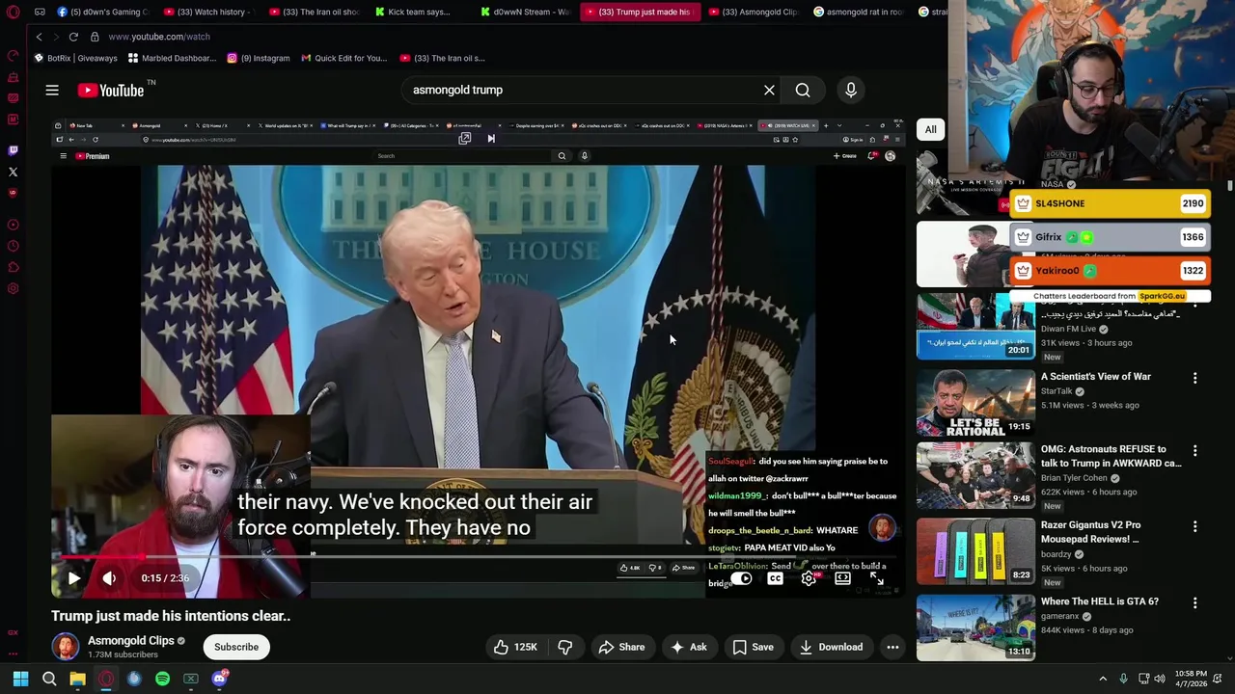1235x694 pixels.
Task: Open 'Where The HELL is GTA 6?' title
Action: [x=1099, y=601]
